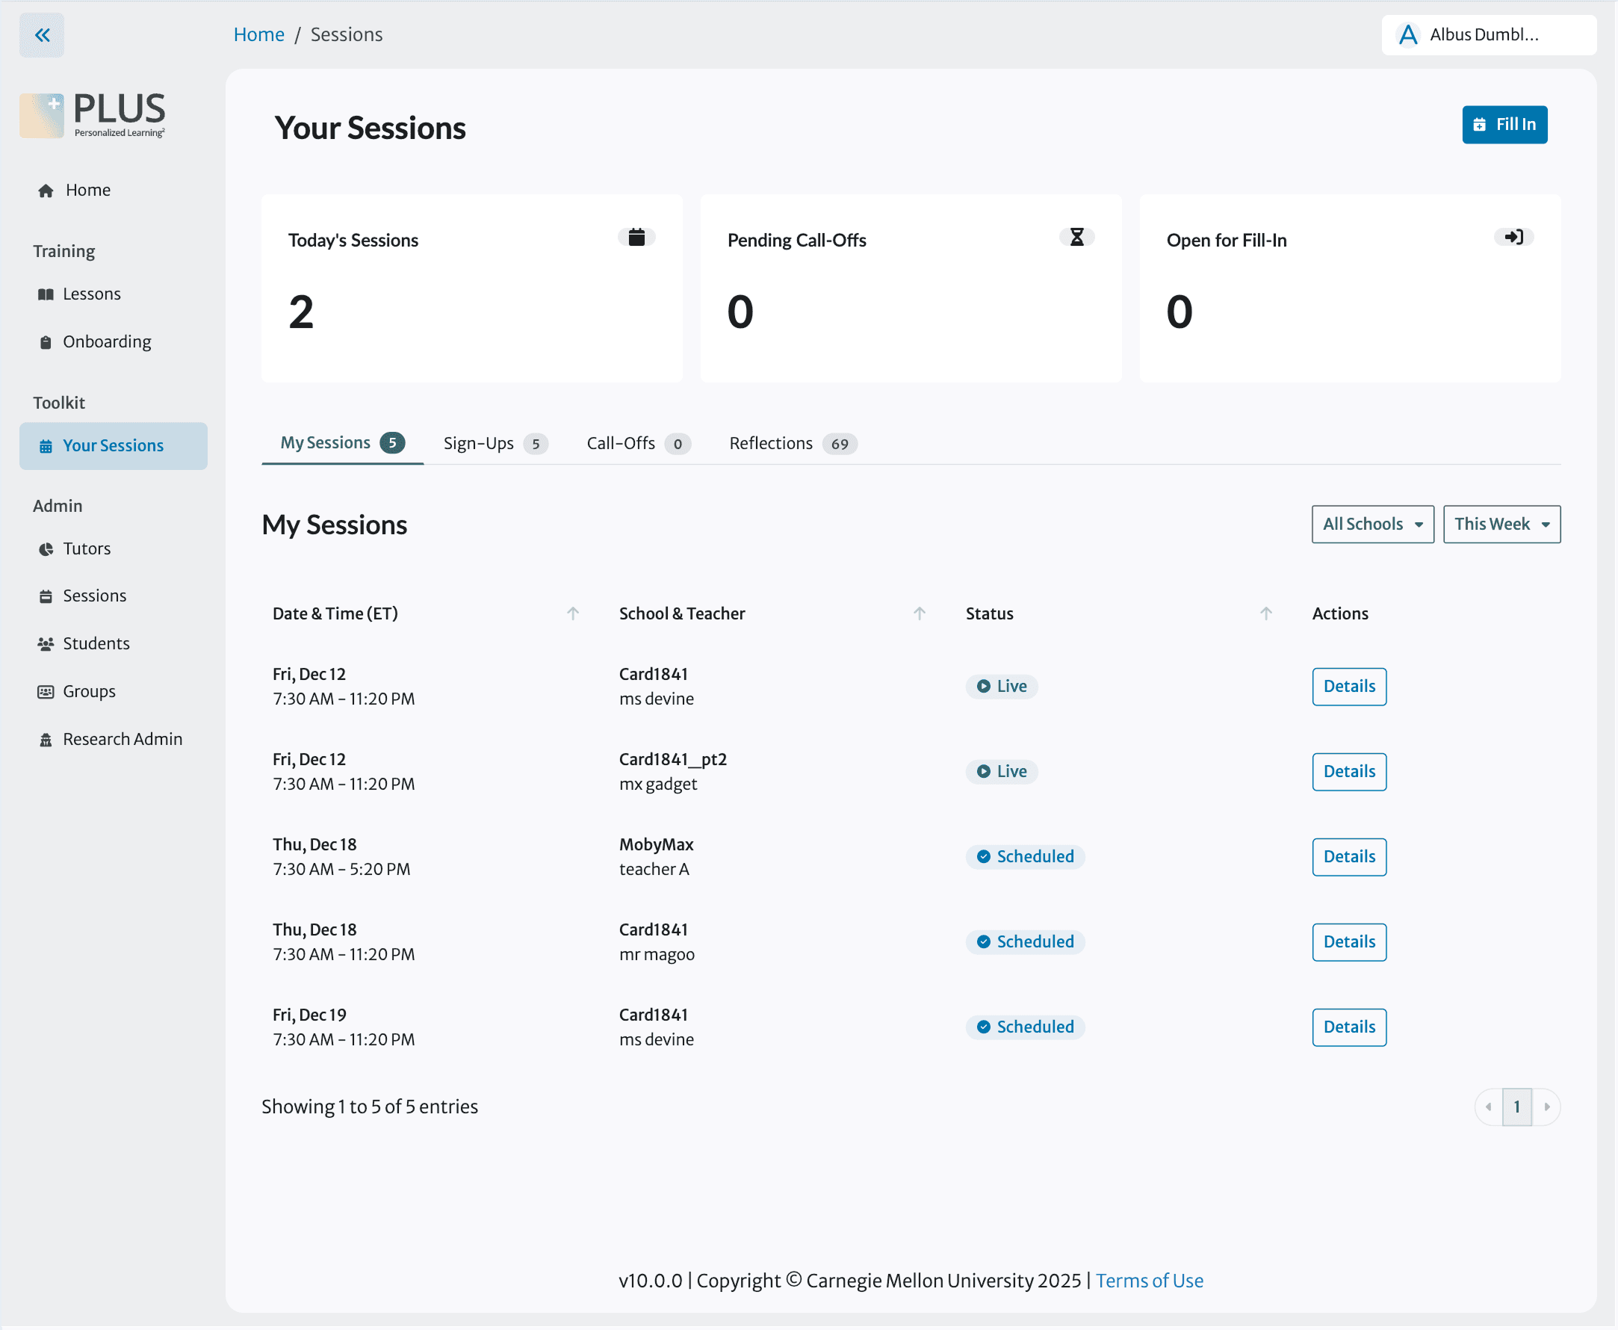Go to next page in pagination

click(x=1546, y=1107)
